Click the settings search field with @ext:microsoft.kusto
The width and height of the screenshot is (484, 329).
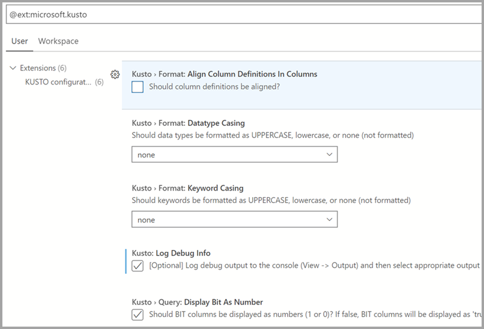[x=244, y=14]
